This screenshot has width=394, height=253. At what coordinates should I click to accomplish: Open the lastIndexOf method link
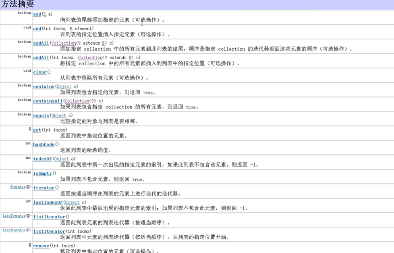tap(48, 203)
